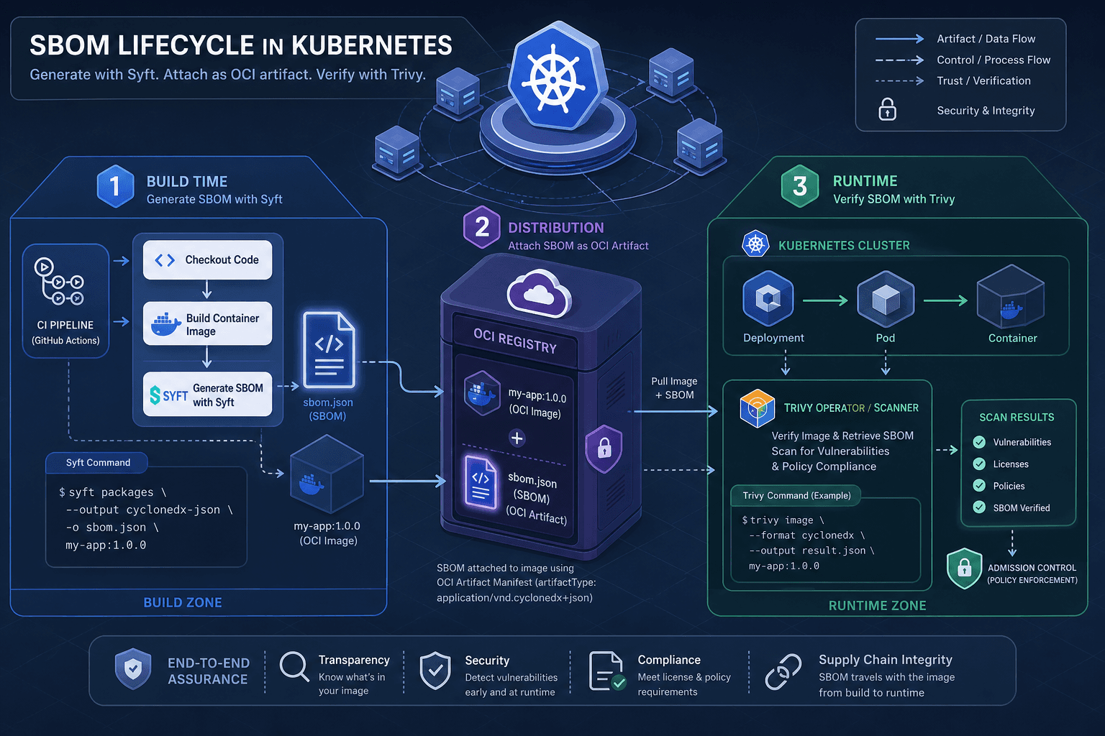This screenshot has width=1105, height=736.
Task: Select the Pod icon
Action: pos(886,298)
